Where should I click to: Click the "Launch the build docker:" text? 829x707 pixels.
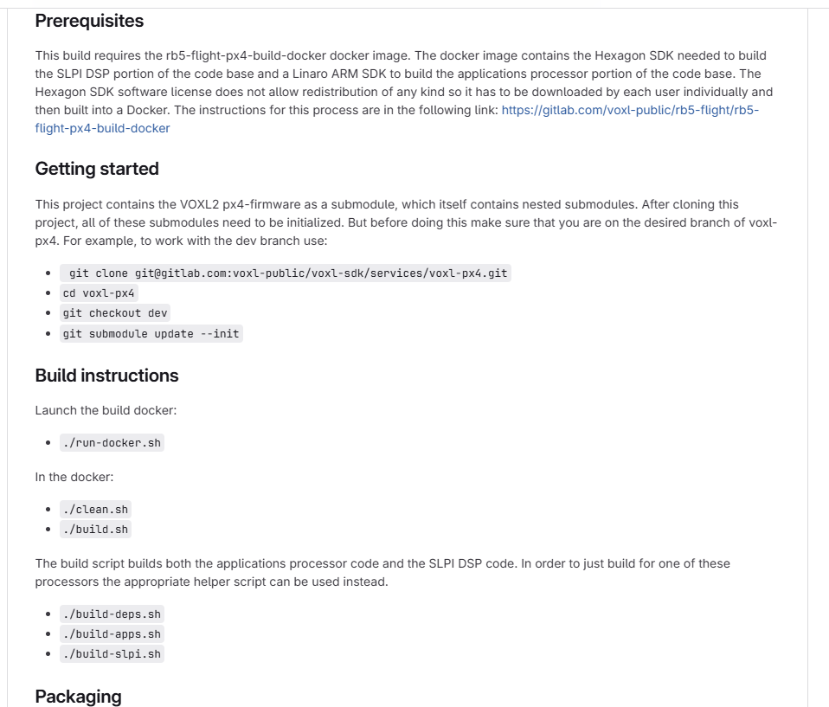(106, 410)
